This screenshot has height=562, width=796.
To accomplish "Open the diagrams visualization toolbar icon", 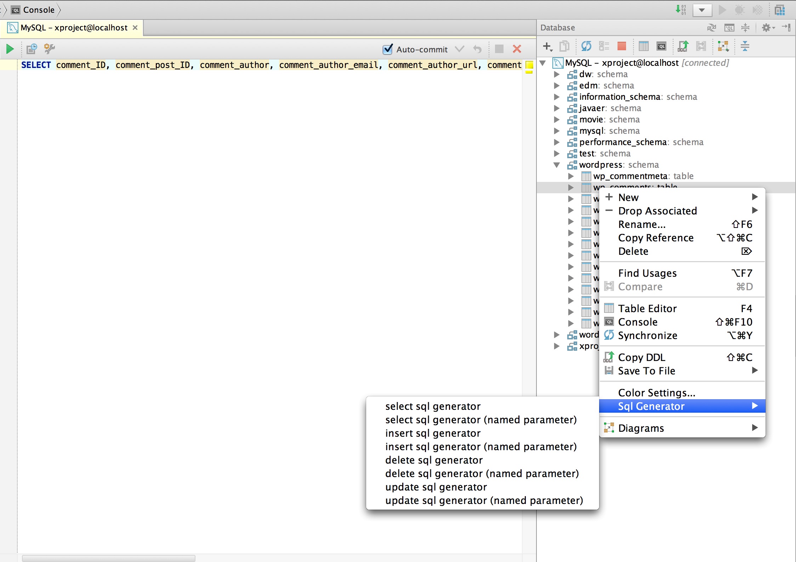I will click(x=723, y=46).
